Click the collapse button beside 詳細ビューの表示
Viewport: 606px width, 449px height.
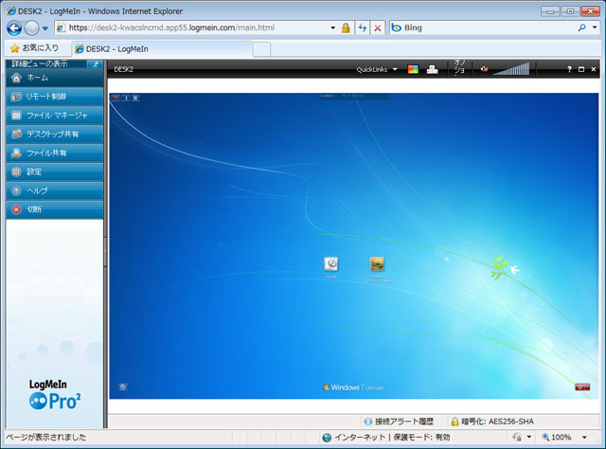(95, 63)
